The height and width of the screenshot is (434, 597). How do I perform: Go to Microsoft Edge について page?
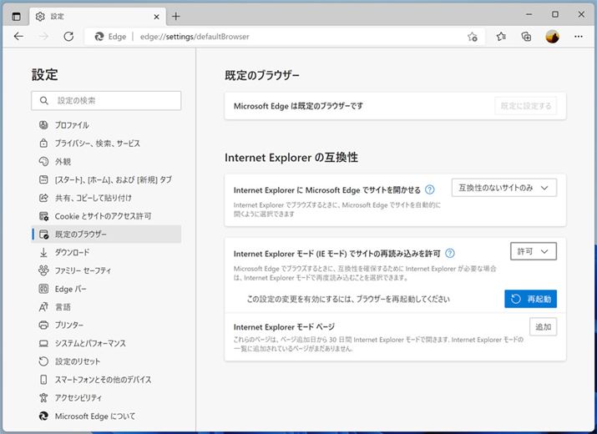94,416
